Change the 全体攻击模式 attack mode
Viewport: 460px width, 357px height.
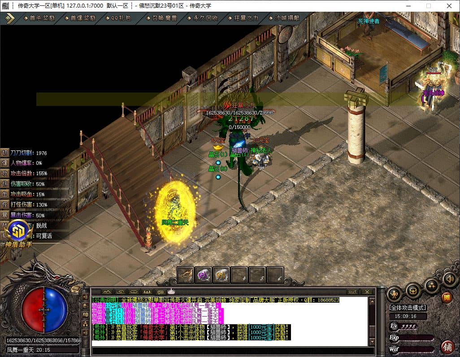[408, 308]
